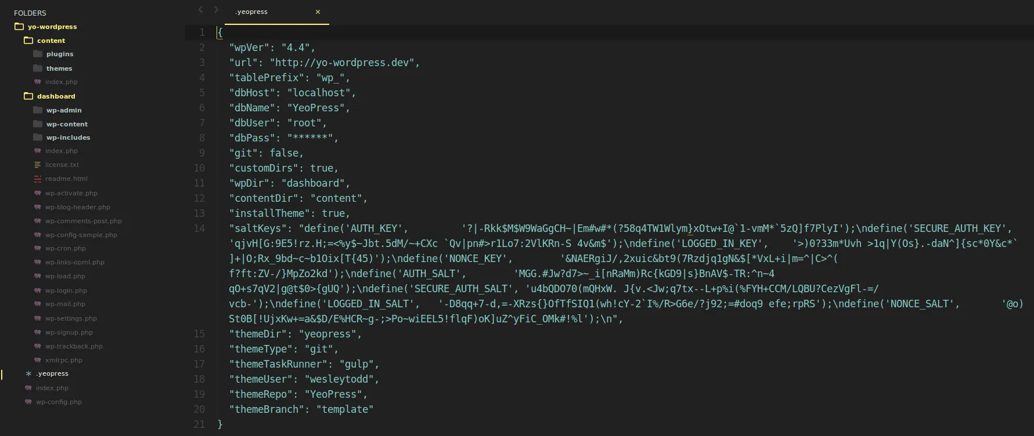
Task: Click line number 1 in gutter
Action: [x=202, y=32]
